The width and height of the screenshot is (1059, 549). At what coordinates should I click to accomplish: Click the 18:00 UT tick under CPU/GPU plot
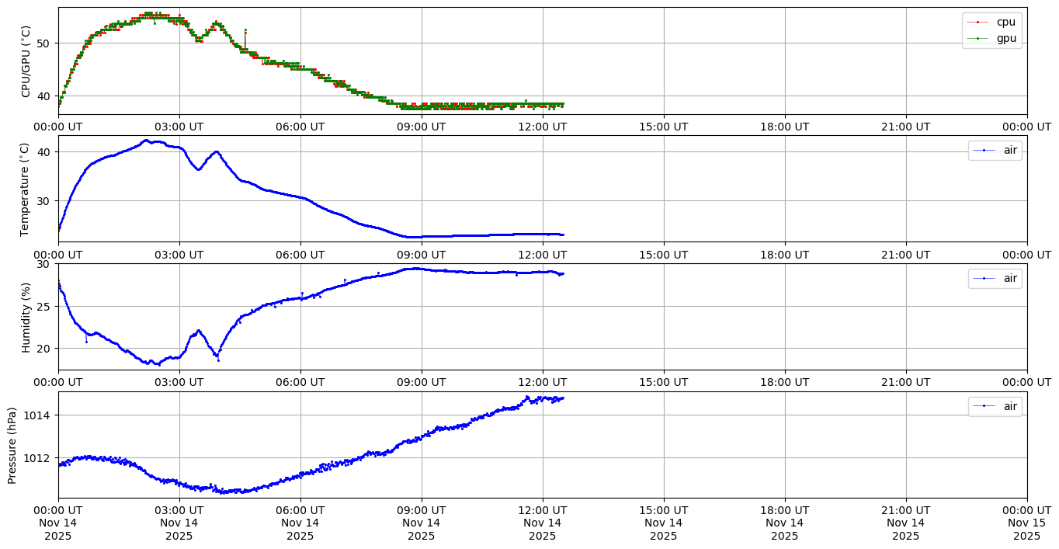(x=785, y=127)
